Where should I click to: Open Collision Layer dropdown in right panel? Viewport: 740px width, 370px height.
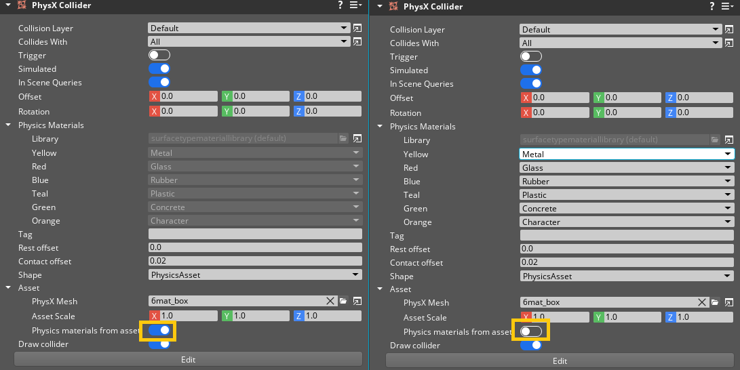621,30
